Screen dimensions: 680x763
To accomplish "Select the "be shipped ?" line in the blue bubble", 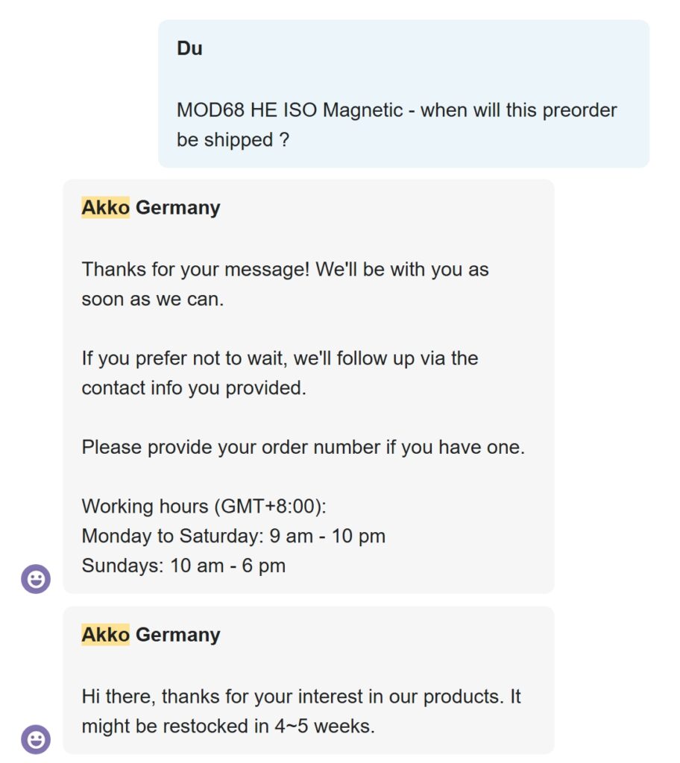I will coord(233,139).
